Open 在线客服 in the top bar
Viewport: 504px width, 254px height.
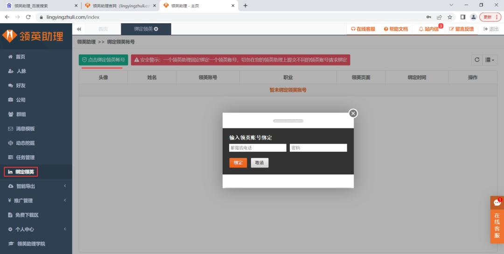tap(363, 29)
